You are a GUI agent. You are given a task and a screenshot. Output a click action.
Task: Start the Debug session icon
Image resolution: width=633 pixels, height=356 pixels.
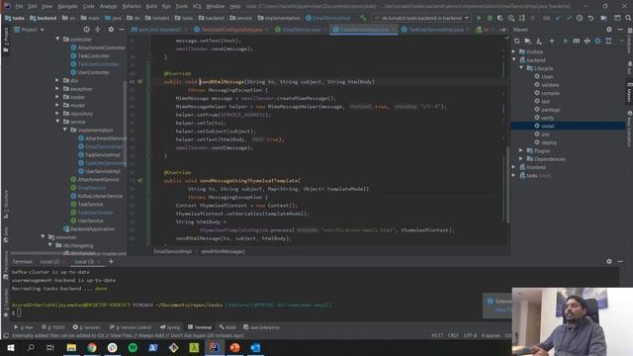[490, 18]
